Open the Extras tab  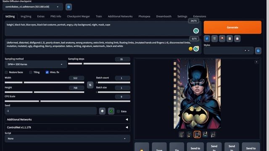coord(41,16)
